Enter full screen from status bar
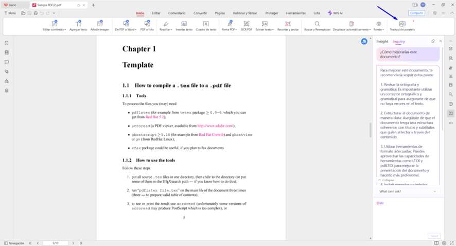This screenshot has height=246, width=456. coord(452,243)
